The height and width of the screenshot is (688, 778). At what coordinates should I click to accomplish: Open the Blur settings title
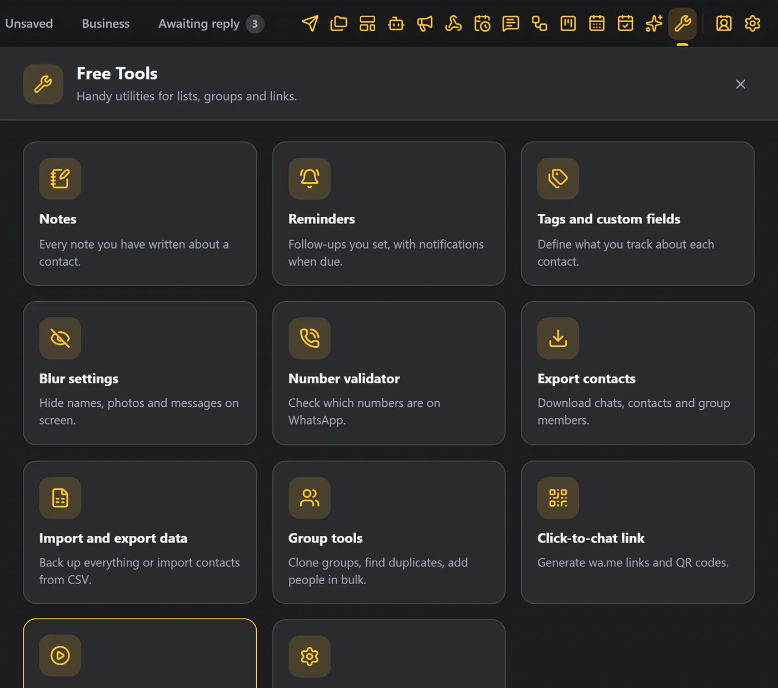pyautogui.click(x=79, y=378)
